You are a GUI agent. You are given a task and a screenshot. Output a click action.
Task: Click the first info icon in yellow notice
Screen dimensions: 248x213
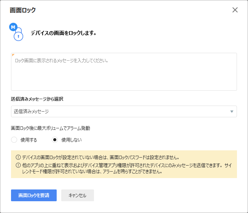(18, 157)
